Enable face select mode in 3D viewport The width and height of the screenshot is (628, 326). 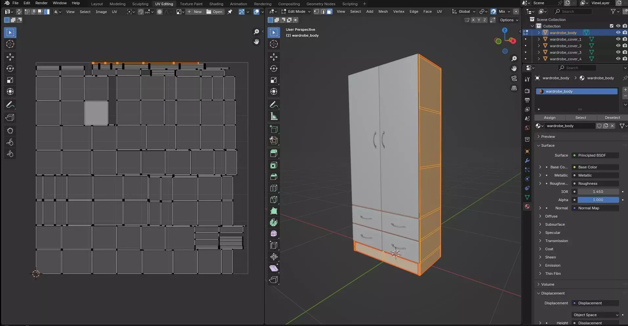tap(329, 11)
